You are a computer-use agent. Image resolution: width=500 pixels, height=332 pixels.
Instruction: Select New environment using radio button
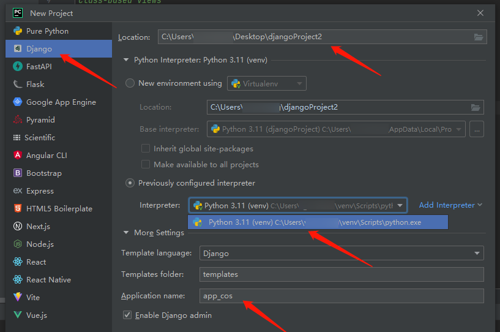130,83
